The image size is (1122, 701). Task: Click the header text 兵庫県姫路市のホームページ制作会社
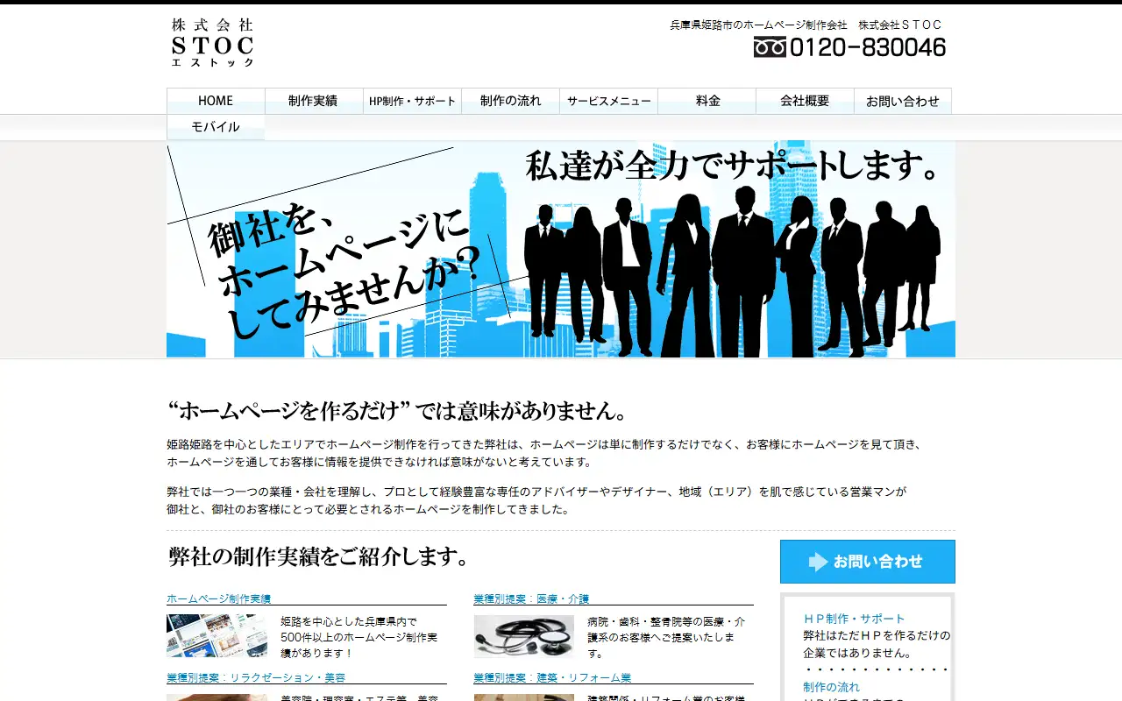click(x=758, y=25)
